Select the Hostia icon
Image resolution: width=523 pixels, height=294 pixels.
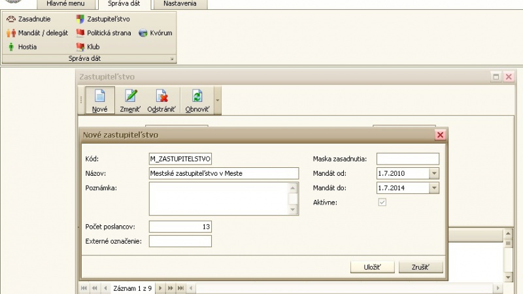pos(11,47)
